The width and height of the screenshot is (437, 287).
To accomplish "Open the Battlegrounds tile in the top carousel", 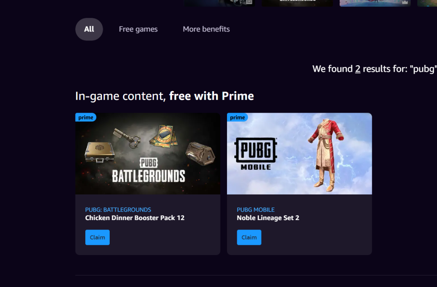I will pyautogui.click(x=297, y=3).
